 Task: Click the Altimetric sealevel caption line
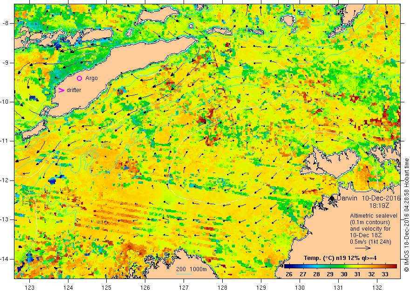(374, 216)
